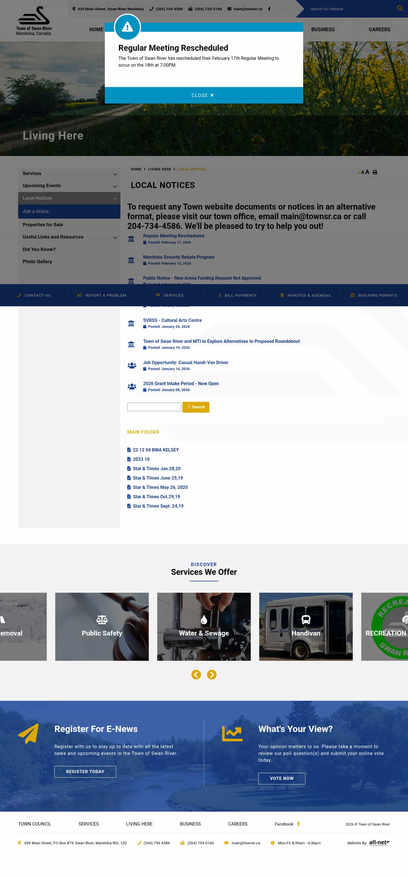This screenshot has height=878, width=408.
Task: Click the middle font size A
Action: pyautogui.click(x=363, y=172)
